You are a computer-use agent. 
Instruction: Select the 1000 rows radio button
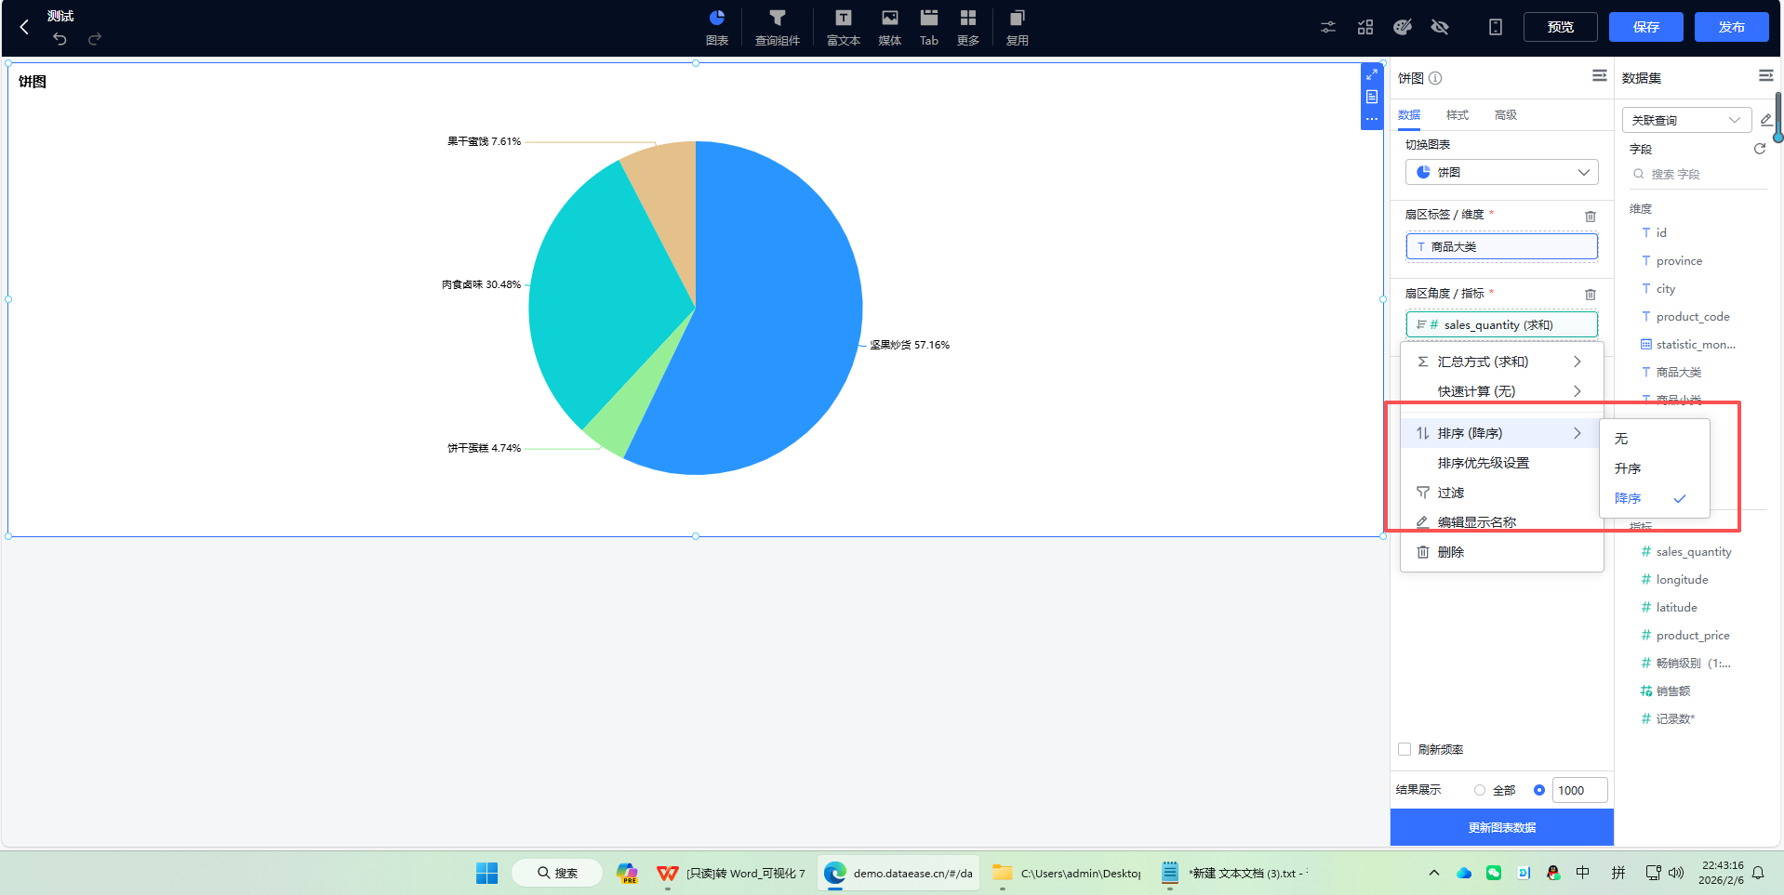tap(1539, 790)
